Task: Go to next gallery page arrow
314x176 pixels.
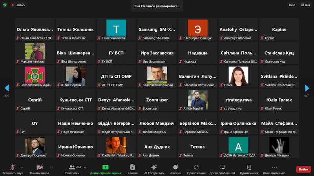Action: click(x=307, y=88)
